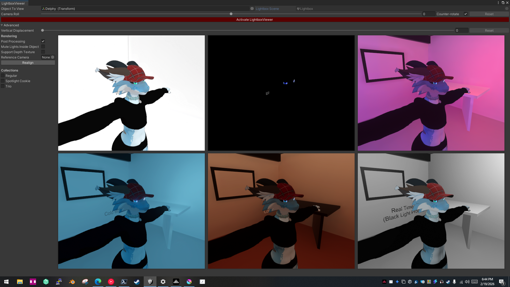Open Blender from the taskbar
This screenshot has width=510, height=287.
pos(72,282)
